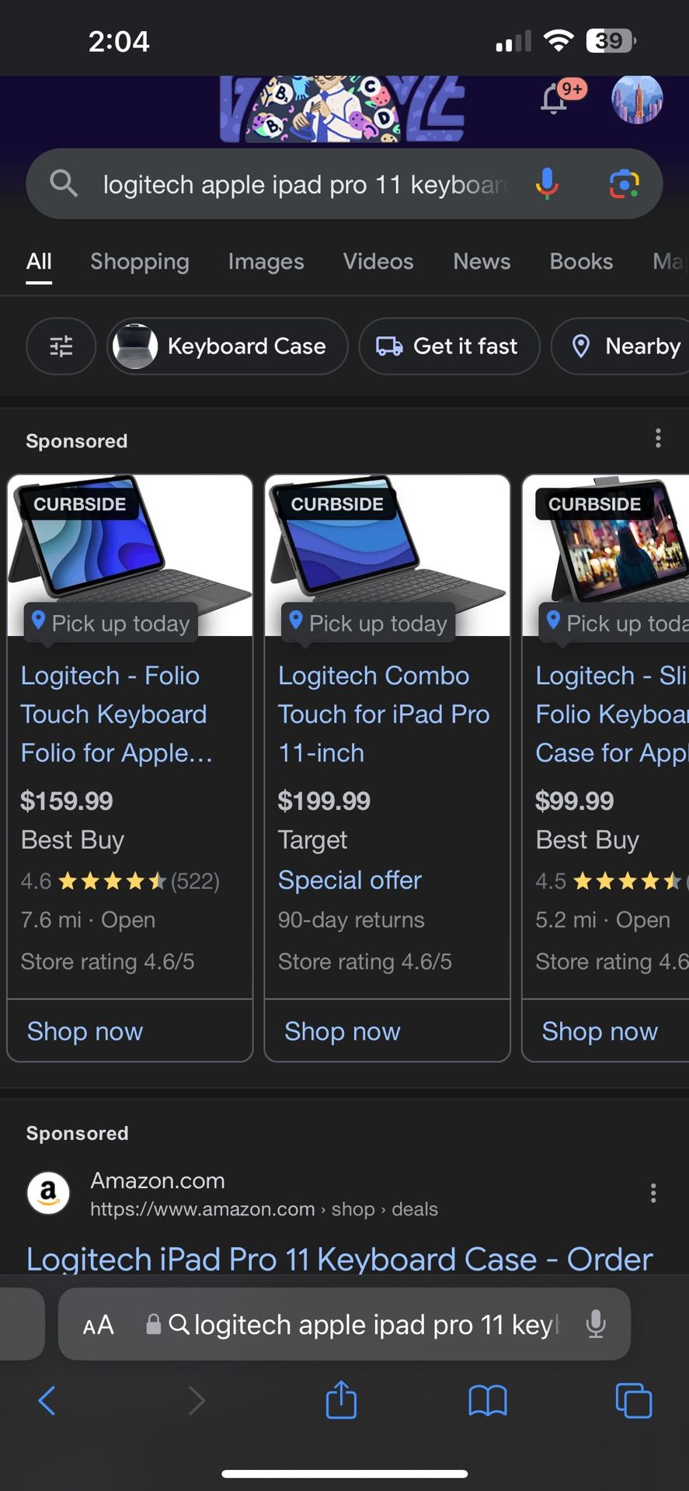
Task: Tap Shop now on the Logitech Folio Touch
Action: click(x=84, y=1030)
